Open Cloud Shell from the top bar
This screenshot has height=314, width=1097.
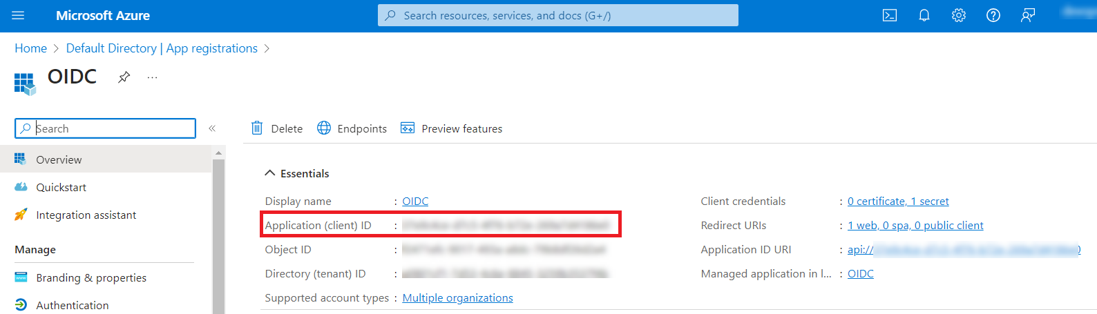pyautogui.click(x=890, y=15)
